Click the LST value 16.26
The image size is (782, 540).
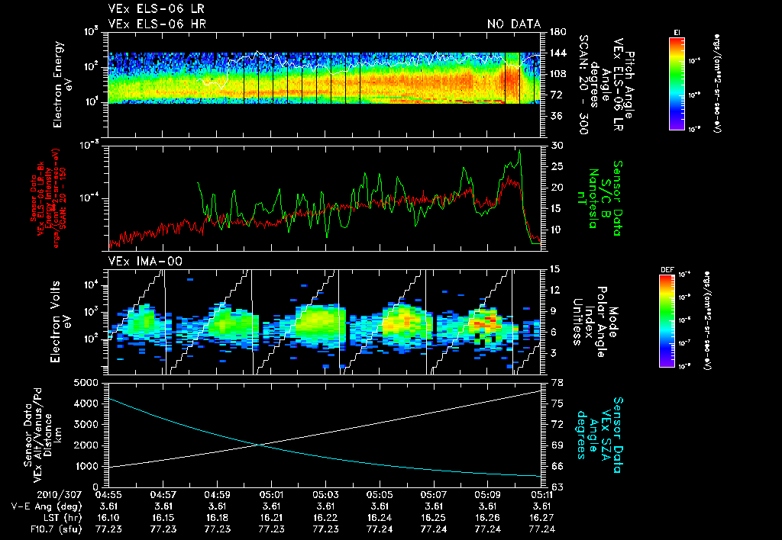[488, 518]
